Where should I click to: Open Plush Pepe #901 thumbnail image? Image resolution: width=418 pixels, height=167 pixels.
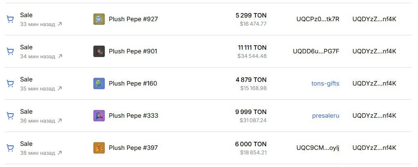(99, 51)
